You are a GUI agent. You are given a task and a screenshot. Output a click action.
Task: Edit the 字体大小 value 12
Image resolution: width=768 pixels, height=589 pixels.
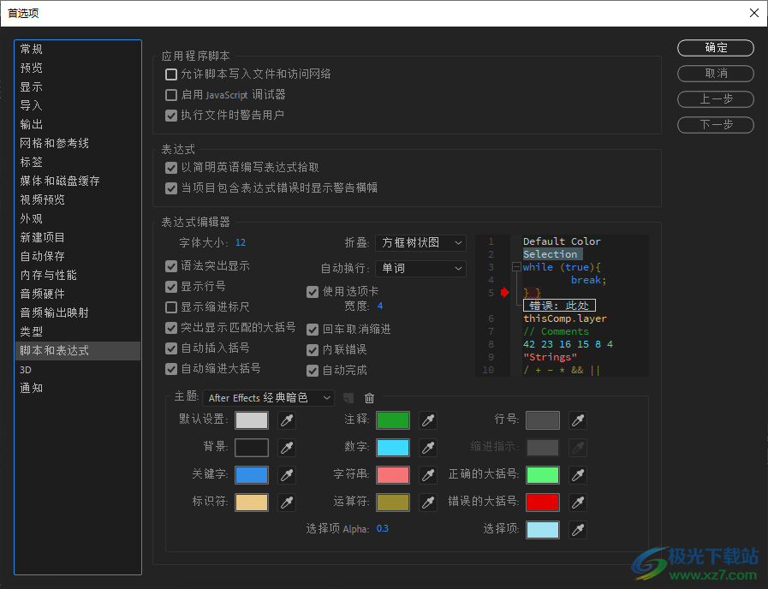(241, 243)
